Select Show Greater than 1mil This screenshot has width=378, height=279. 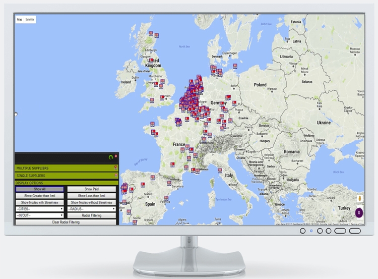(40, 196)
